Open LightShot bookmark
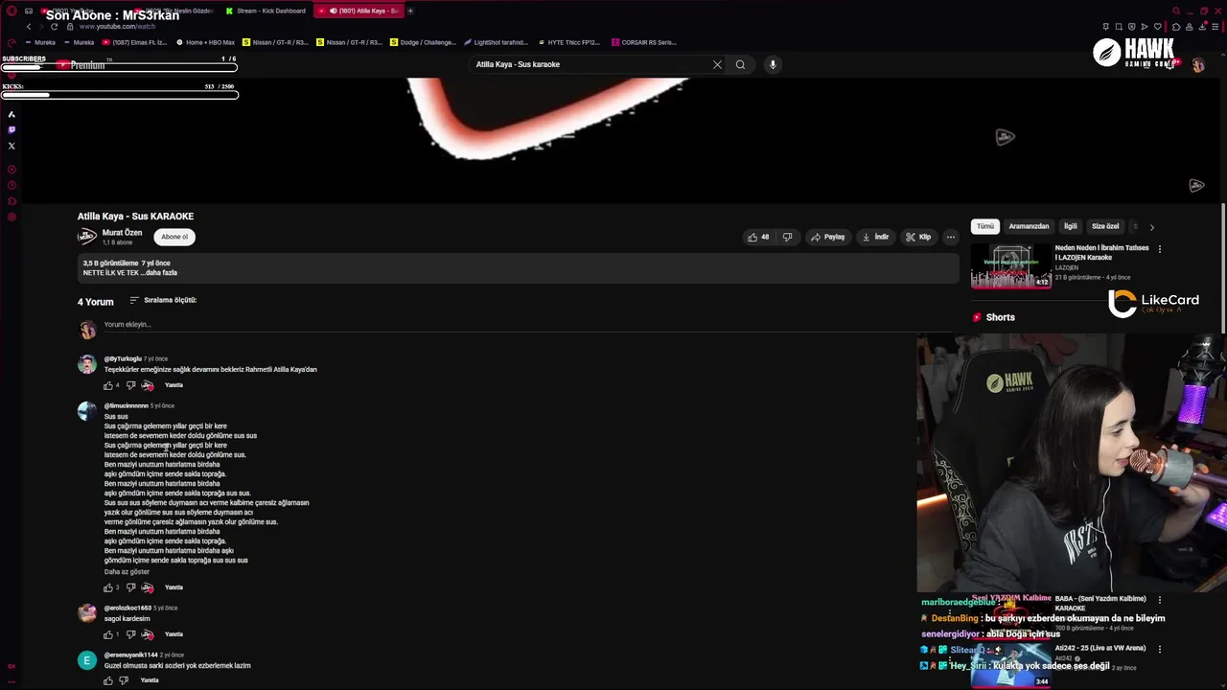Screen dimensions: 1227x690 pyautogui.click(x=496, y=42)
